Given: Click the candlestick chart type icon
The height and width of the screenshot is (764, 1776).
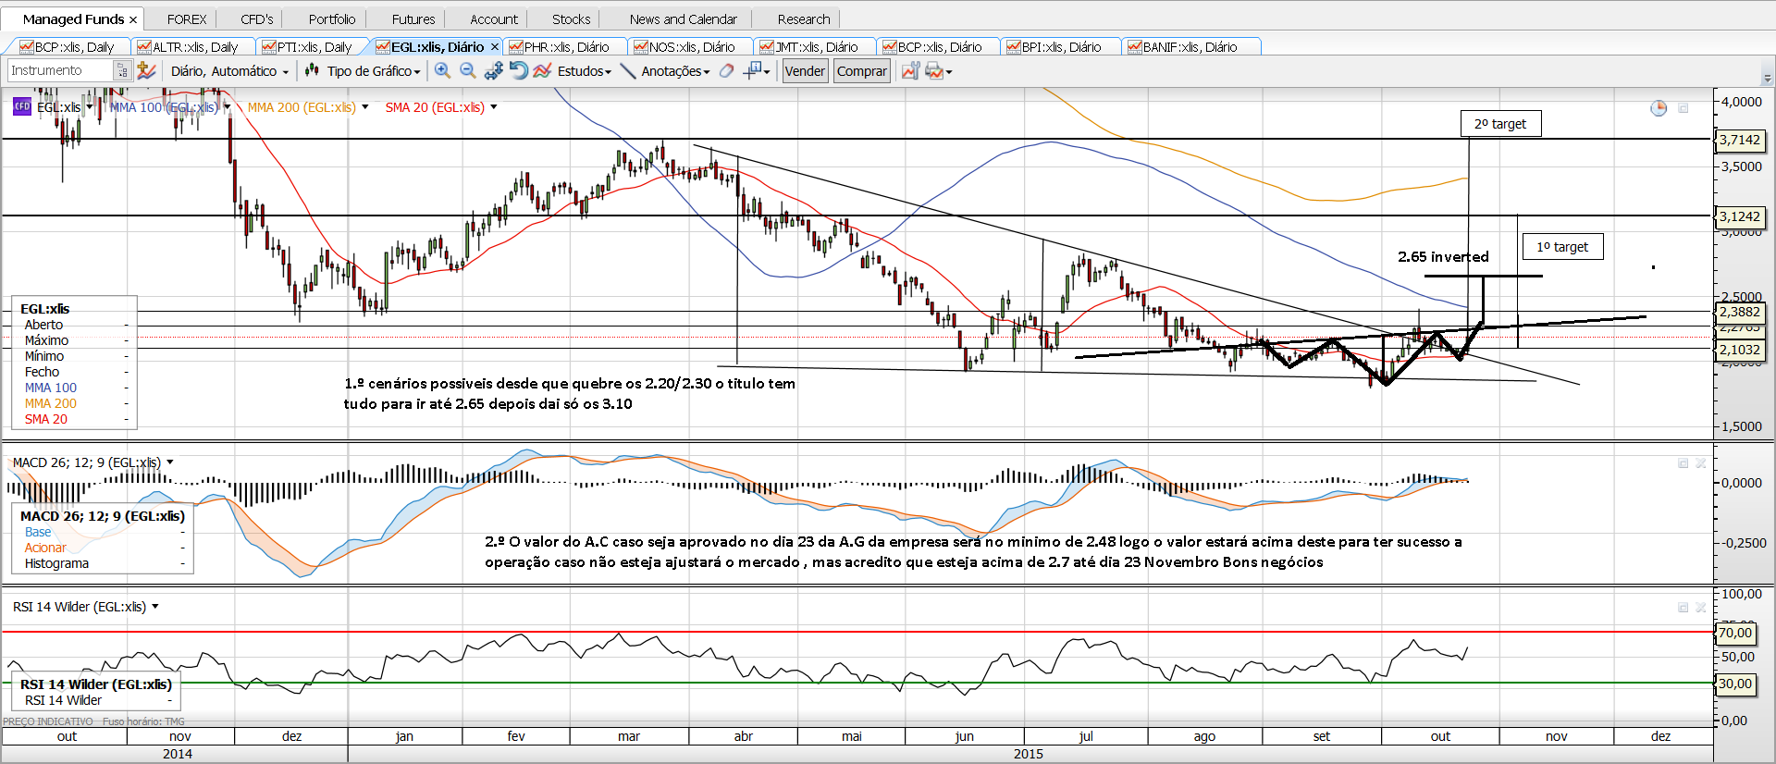Looking at the screenshot, I should coord(313,70).
